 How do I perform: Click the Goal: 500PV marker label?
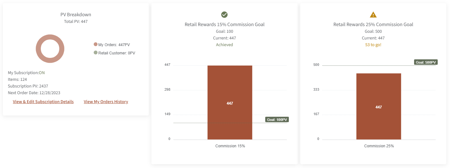pyautogui.click(x=426, y=62)
